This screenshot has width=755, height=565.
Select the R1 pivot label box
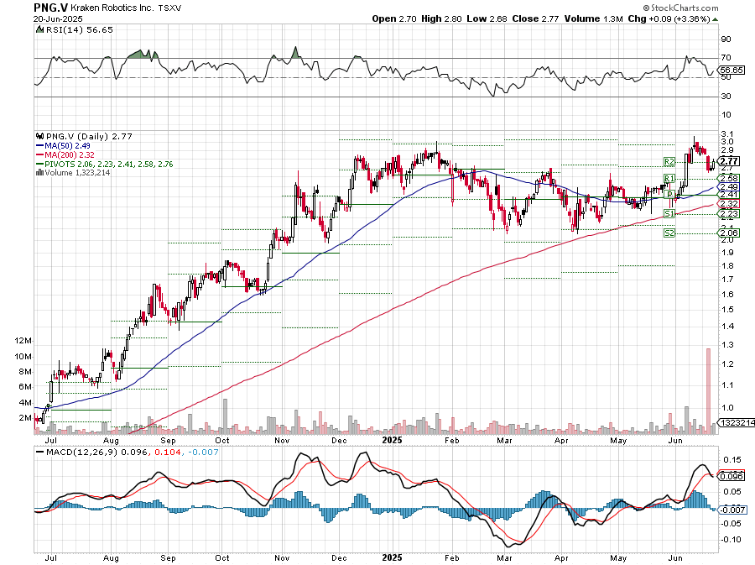pyautogui.click(x=669, y=178)
